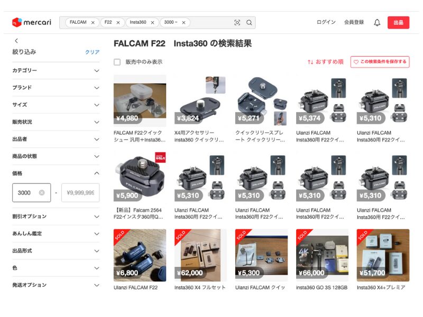This screenshot has height=317, width=423.
Task: Click heart icon to save search conditions
Action: (356, 62)
